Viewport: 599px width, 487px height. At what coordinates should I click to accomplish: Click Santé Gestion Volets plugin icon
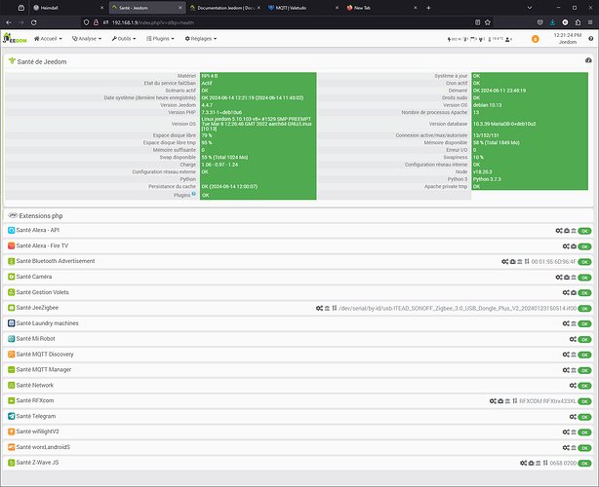(x=12, y=292)
